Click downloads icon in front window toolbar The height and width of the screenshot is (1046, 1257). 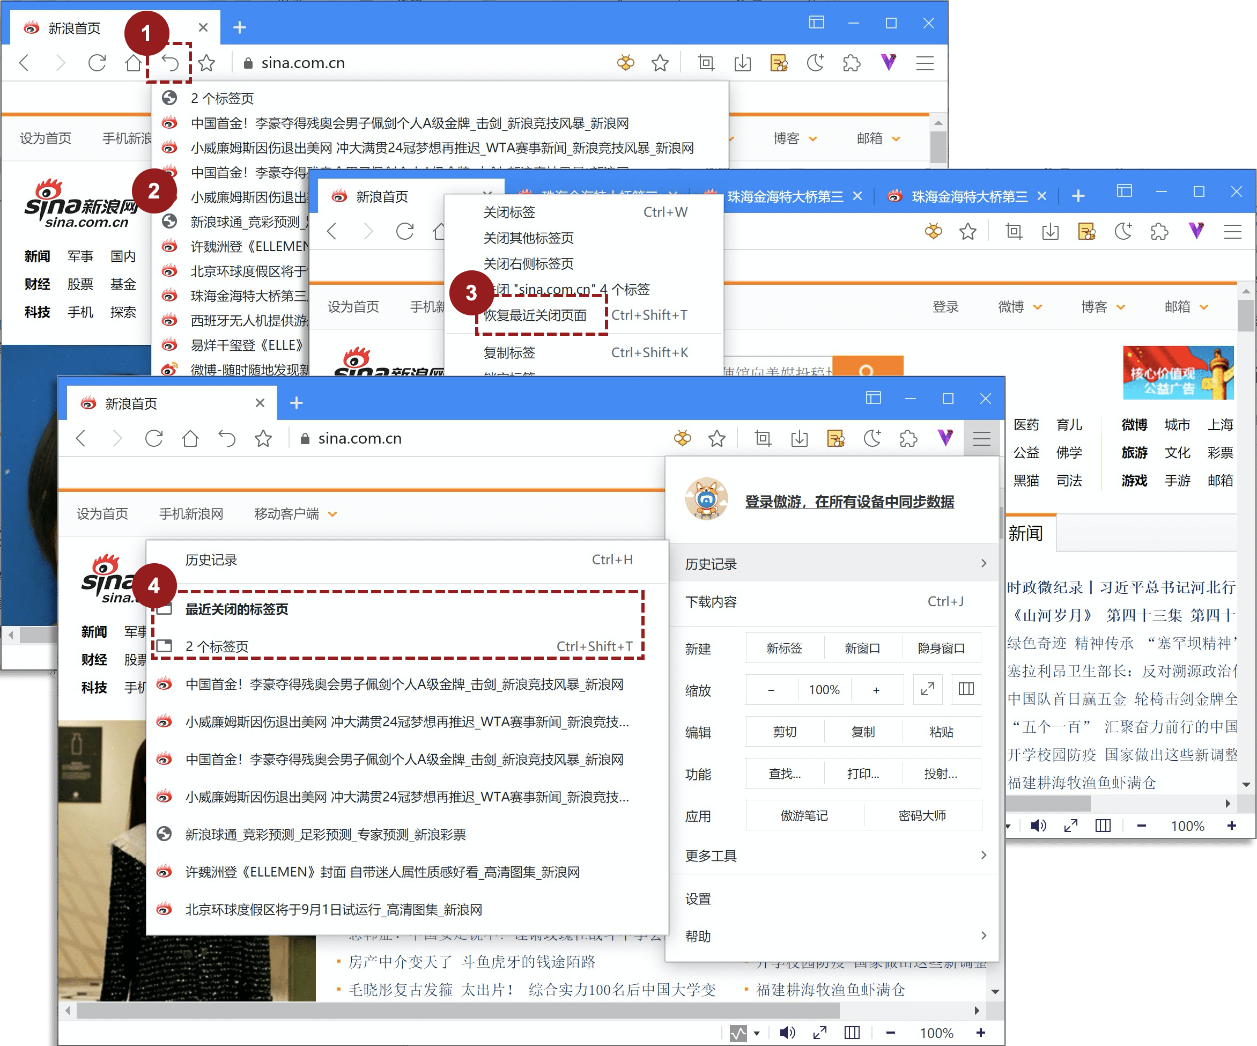[x=799, y=438]
